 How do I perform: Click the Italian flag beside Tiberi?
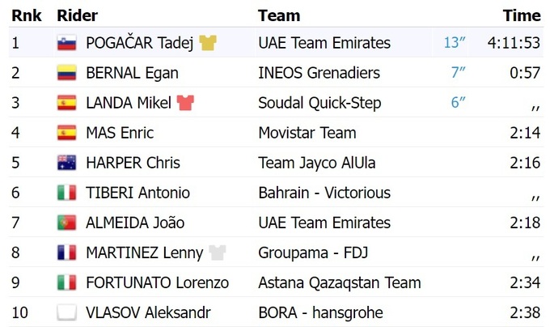pos(66,193)
